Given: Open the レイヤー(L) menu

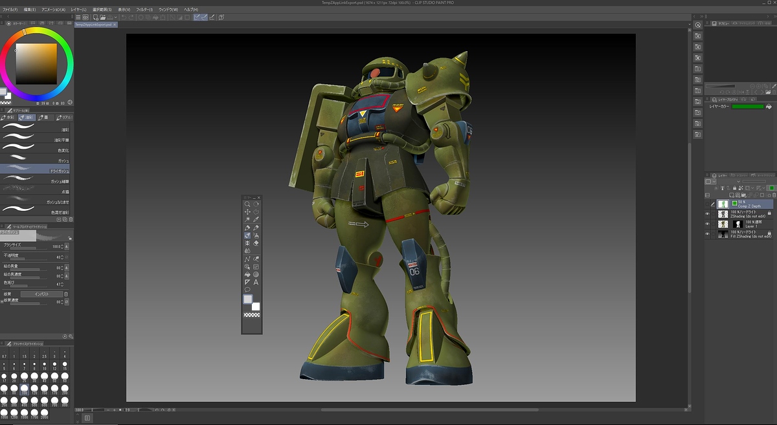Looking at the screenshot, I should 78,10.
